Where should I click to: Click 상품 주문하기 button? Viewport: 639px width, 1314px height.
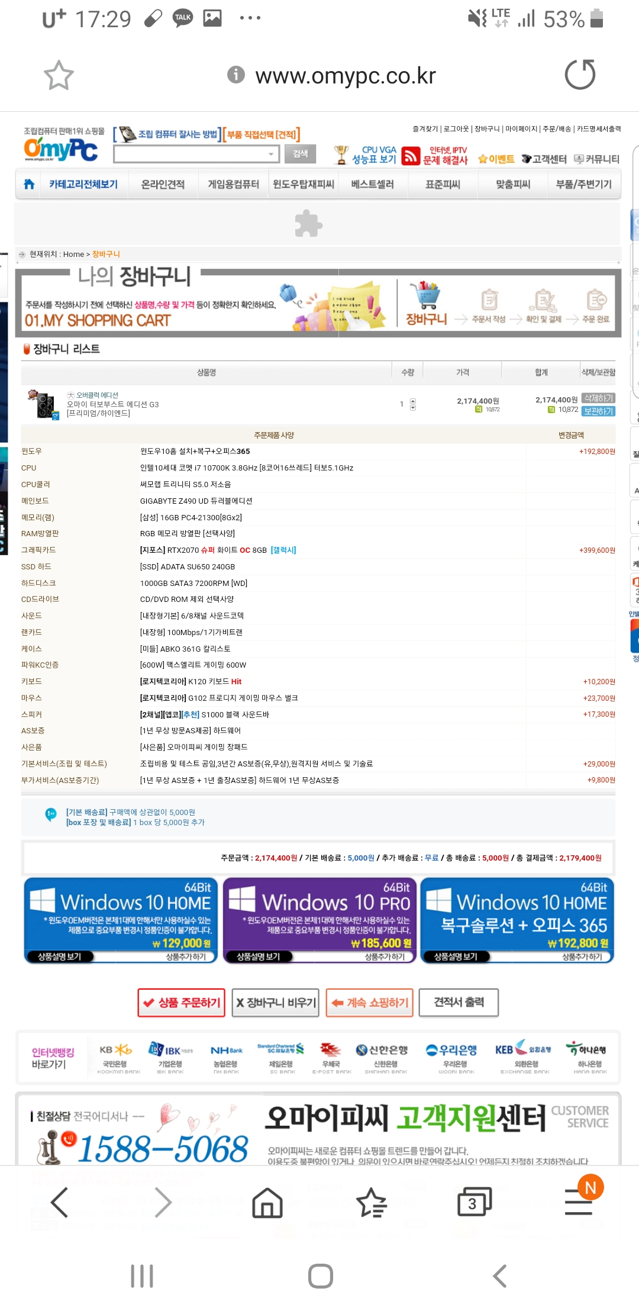(x=182, y=1003)
